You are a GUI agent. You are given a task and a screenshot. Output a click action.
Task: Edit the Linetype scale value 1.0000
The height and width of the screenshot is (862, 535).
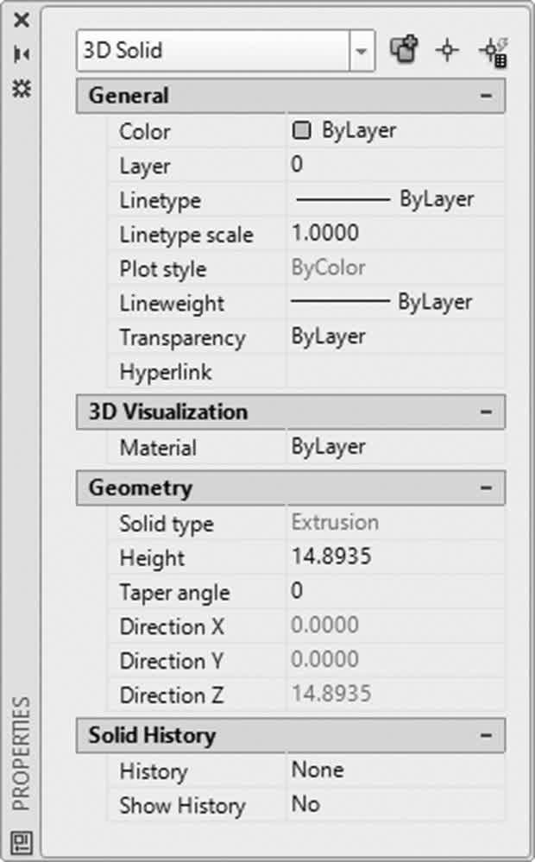395,233
